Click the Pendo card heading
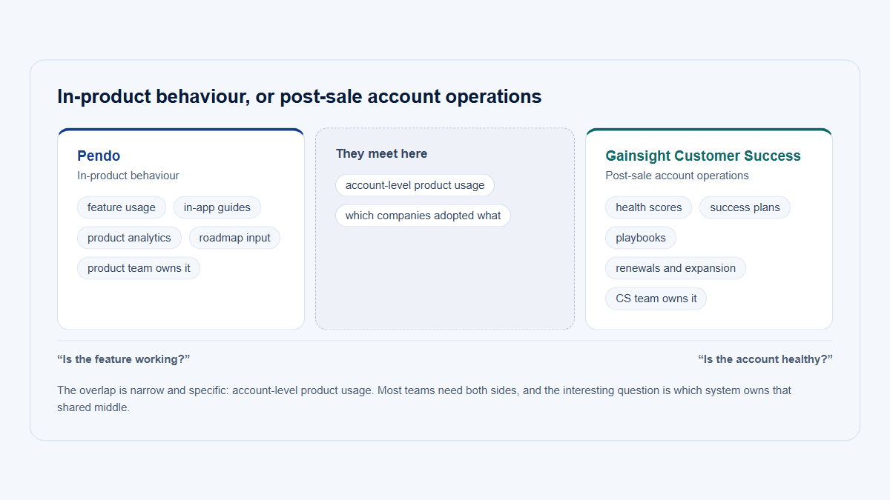Viewport: 890px width, 500px height. tap(99, 156)
